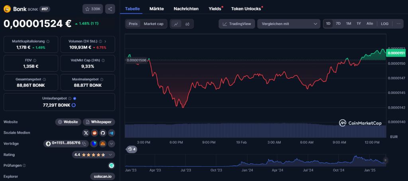Click the 1.48% (1 T) change label
The width and height of the screenshot is (408, 181).
[86, 23]
